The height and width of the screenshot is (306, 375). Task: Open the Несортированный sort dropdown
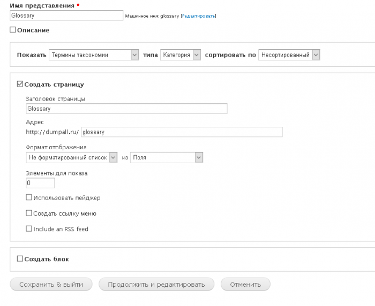(x=289, y=55)
